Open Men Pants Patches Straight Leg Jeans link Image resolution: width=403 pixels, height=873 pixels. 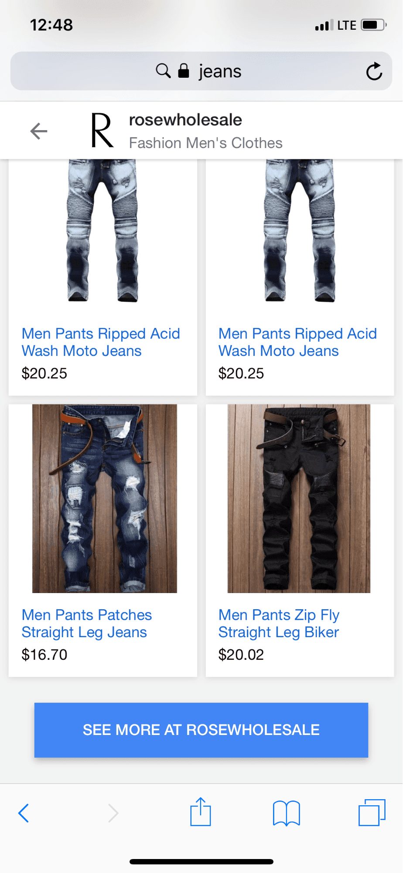87,623
